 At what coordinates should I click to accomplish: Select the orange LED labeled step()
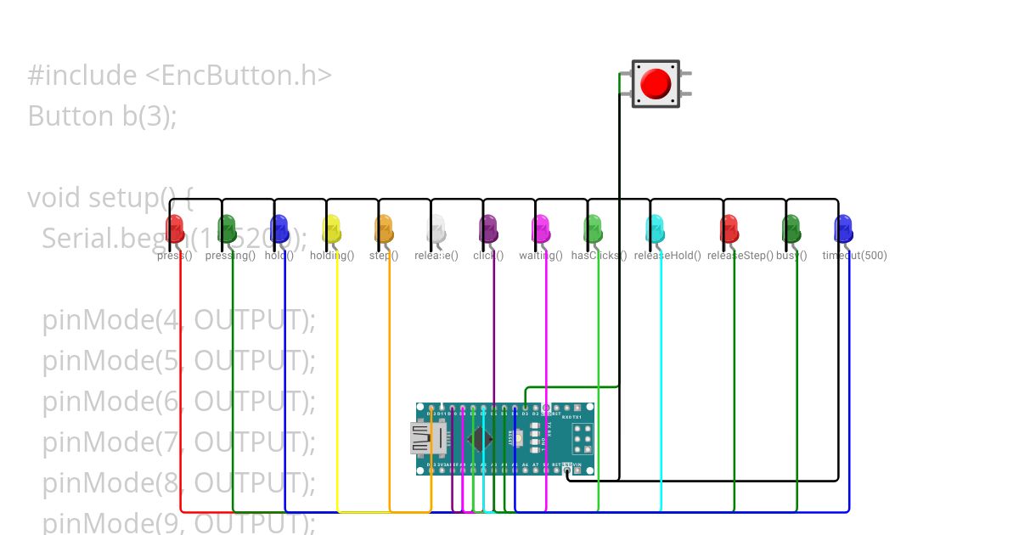pyautogui.click(x=385, y=230)
